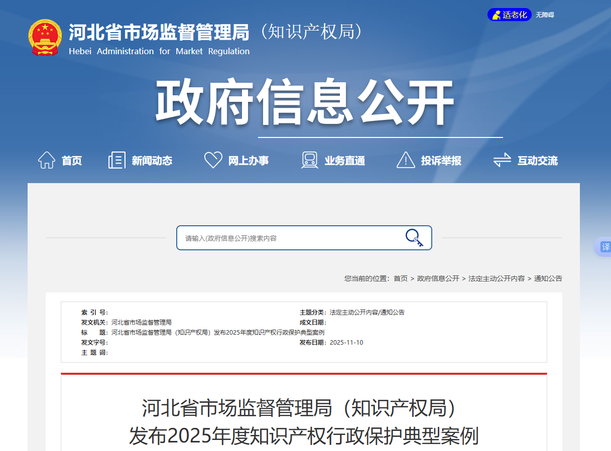Click the news list icon beside 新闻动态
The width and height of the screenshot is (611, 451).
[116, 160]
